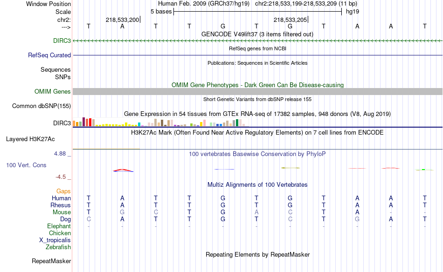Click the Dog species row label
This screenshot has width=443, height=272.
tap(65, 219)
